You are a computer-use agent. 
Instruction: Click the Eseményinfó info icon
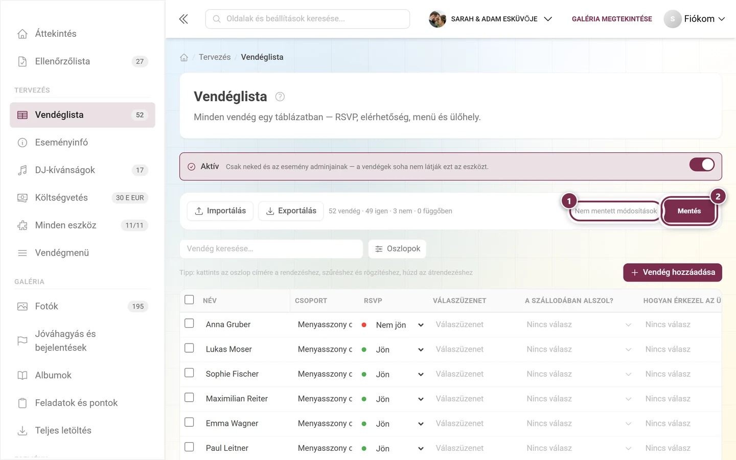[22, 143]
